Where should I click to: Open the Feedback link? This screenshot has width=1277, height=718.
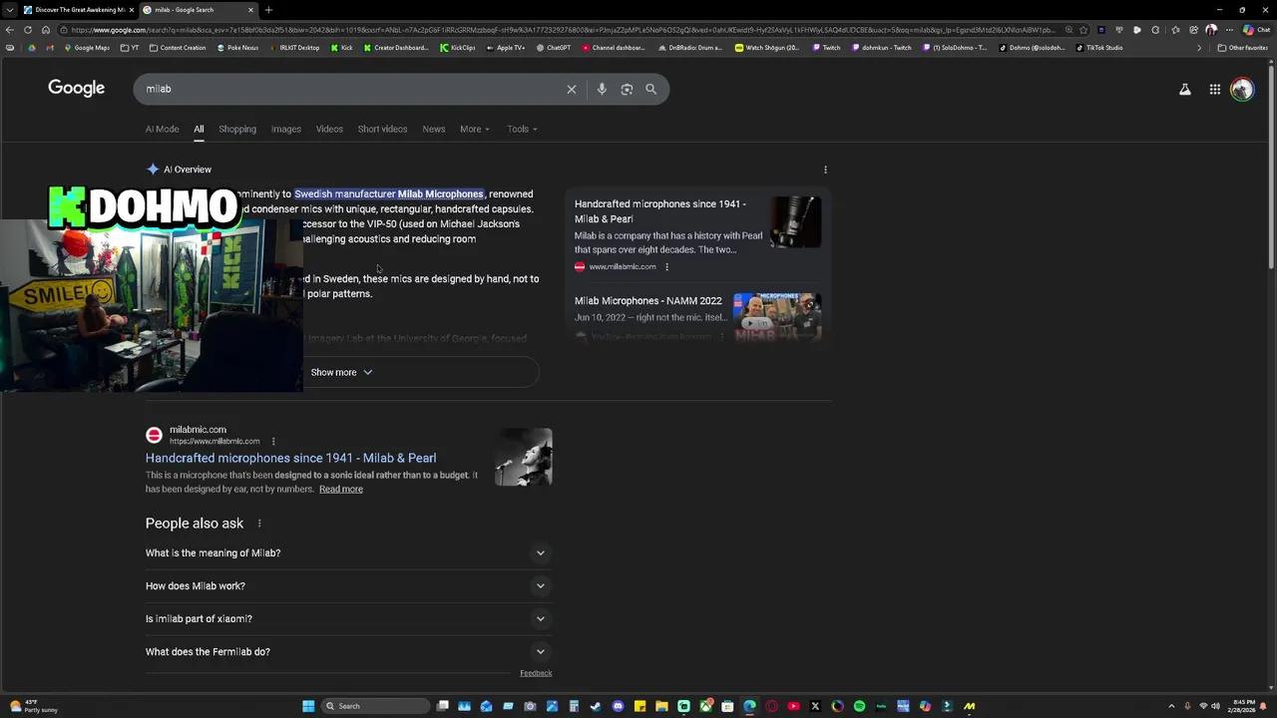tap(536, 673)
